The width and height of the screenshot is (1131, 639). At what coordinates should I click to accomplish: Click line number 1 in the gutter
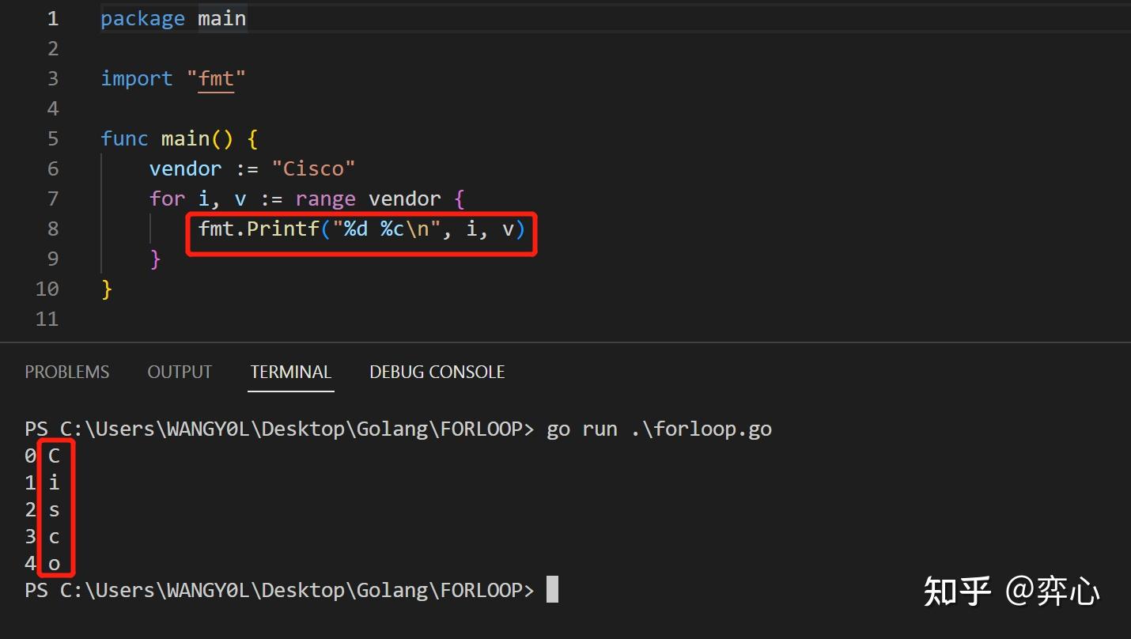click(x=52, y=18)
